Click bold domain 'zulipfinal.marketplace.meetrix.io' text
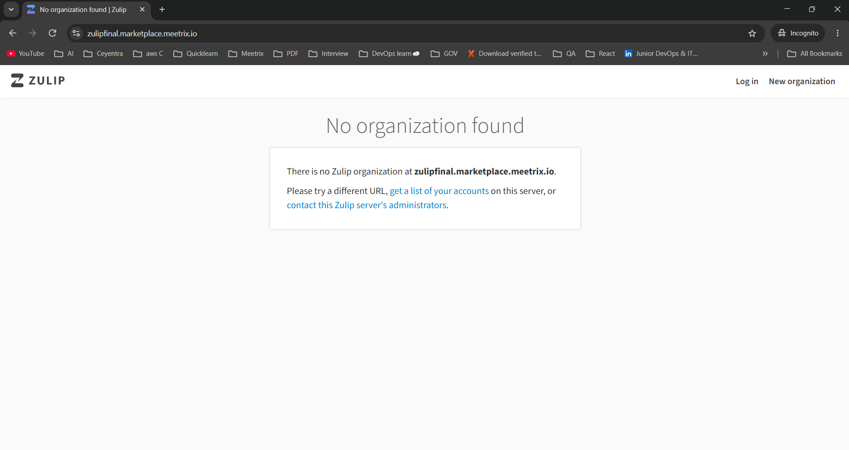 coord(484,171)
